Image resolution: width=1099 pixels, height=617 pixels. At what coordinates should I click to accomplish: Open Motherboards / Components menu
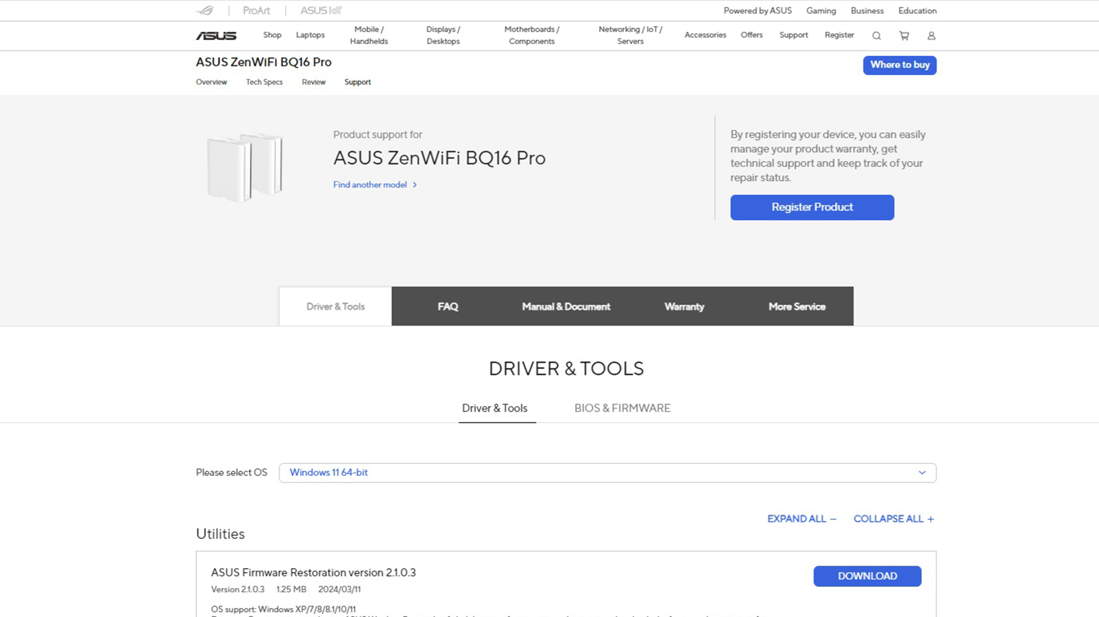click(531, 35)
